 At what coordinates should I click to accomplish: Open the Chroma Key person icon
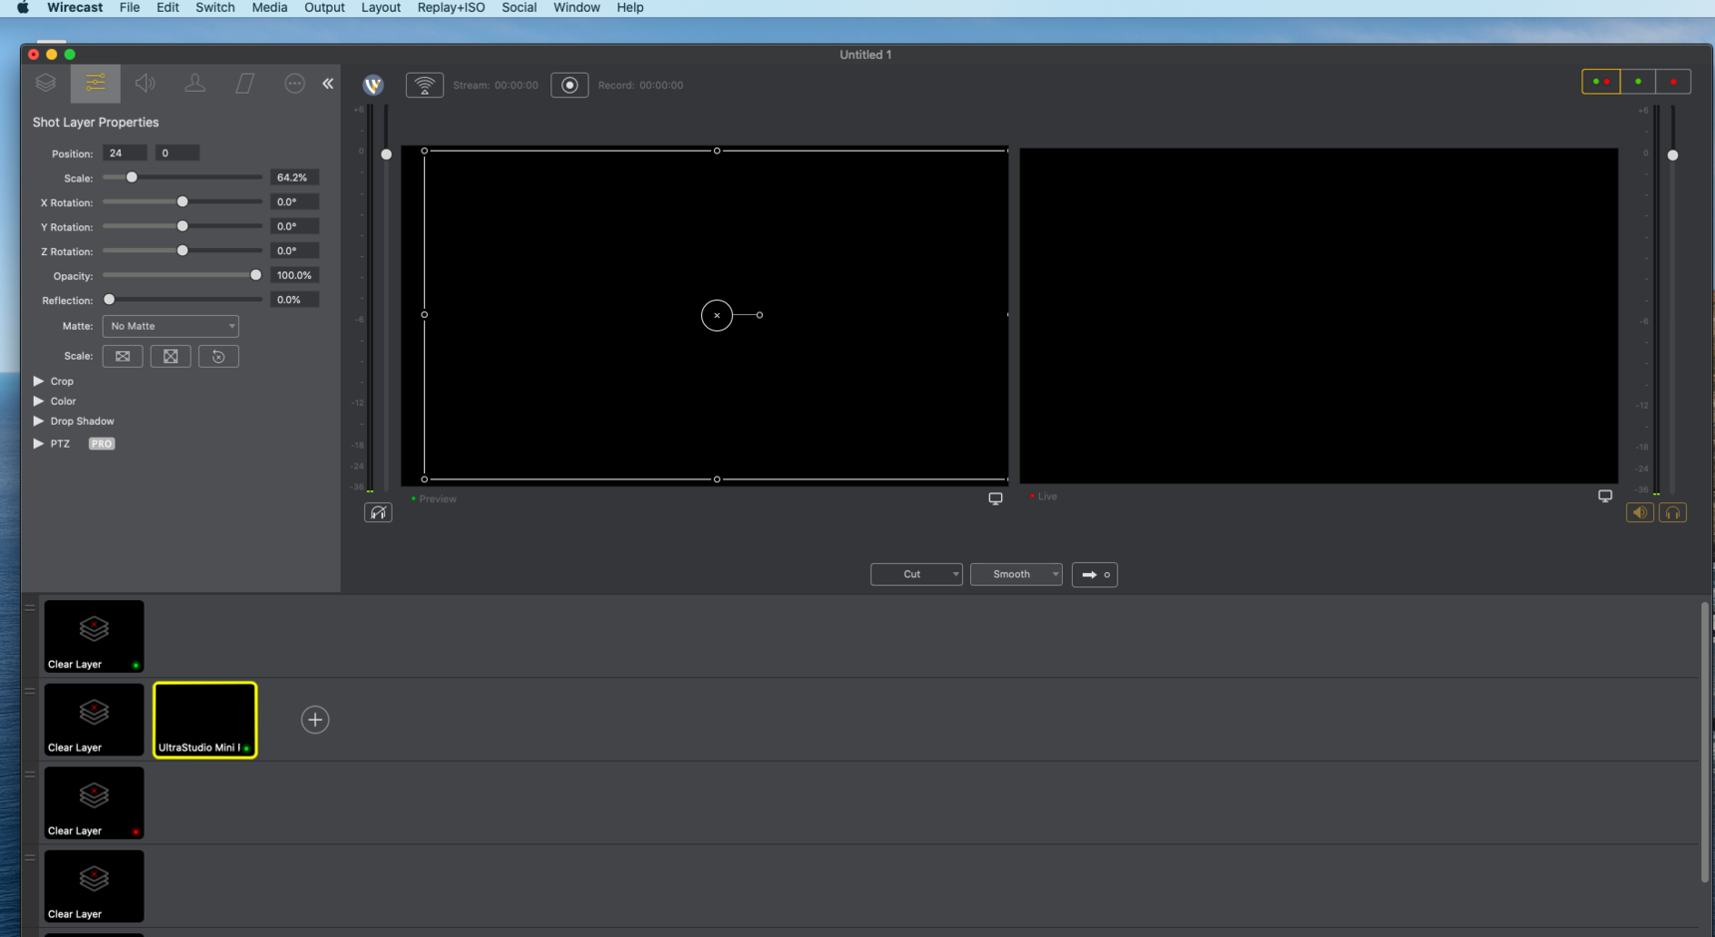coord(195,84)
